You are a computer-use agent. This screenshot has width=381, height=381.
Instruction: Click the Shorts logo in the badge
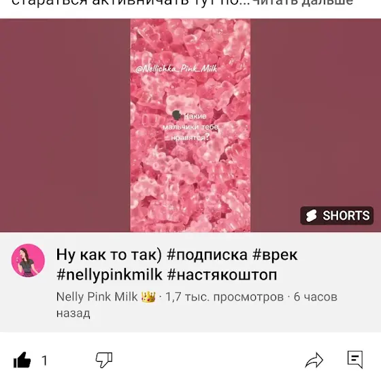tap(312, 216)
